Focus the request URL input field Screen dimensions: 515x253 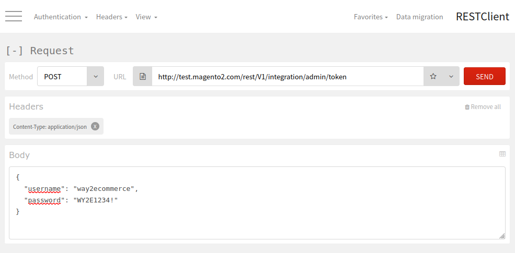click(288, 76)
